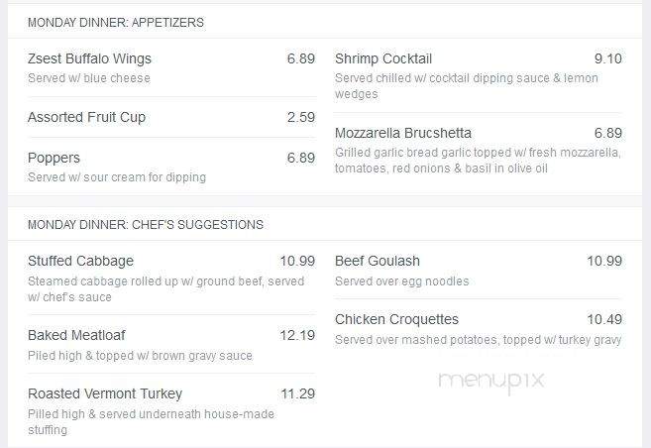Click the menupix watermark logo

click(x=491, y=382)
